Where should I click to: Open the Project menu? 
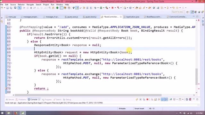(46, 4)
